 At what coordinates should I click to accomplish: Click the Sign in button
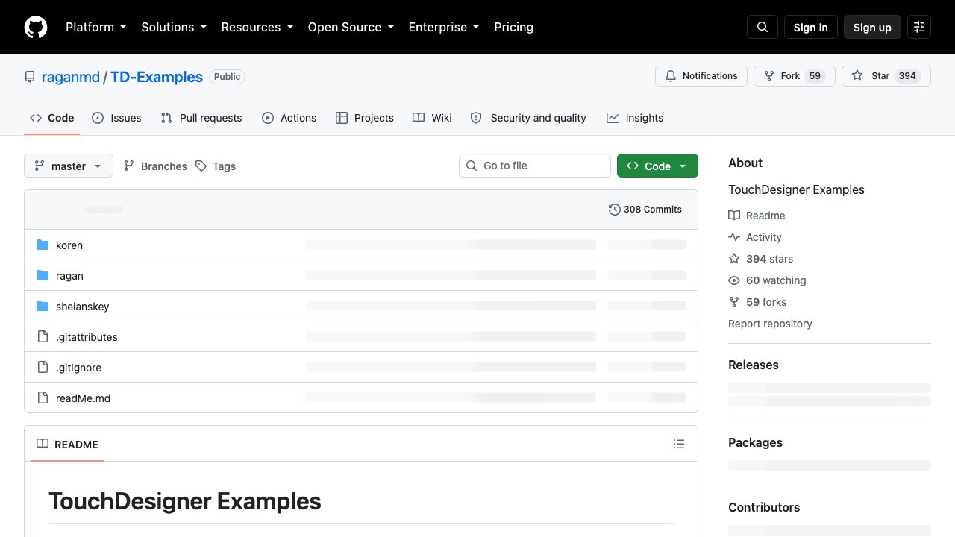[811, 27]
